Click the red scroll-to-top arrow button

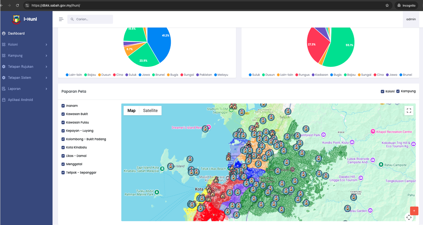click(x=414, y=211)
